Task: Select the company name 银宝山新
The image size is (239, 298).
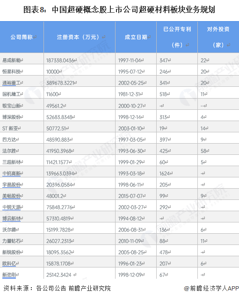Action: click(x=11, y=106)
